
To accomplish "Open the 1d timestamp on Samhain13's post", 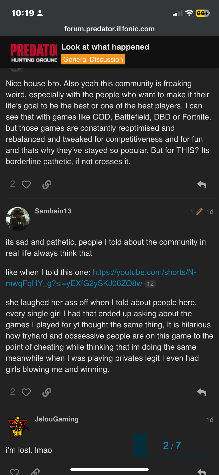I will pyautogui.click(x=210, y=212).
